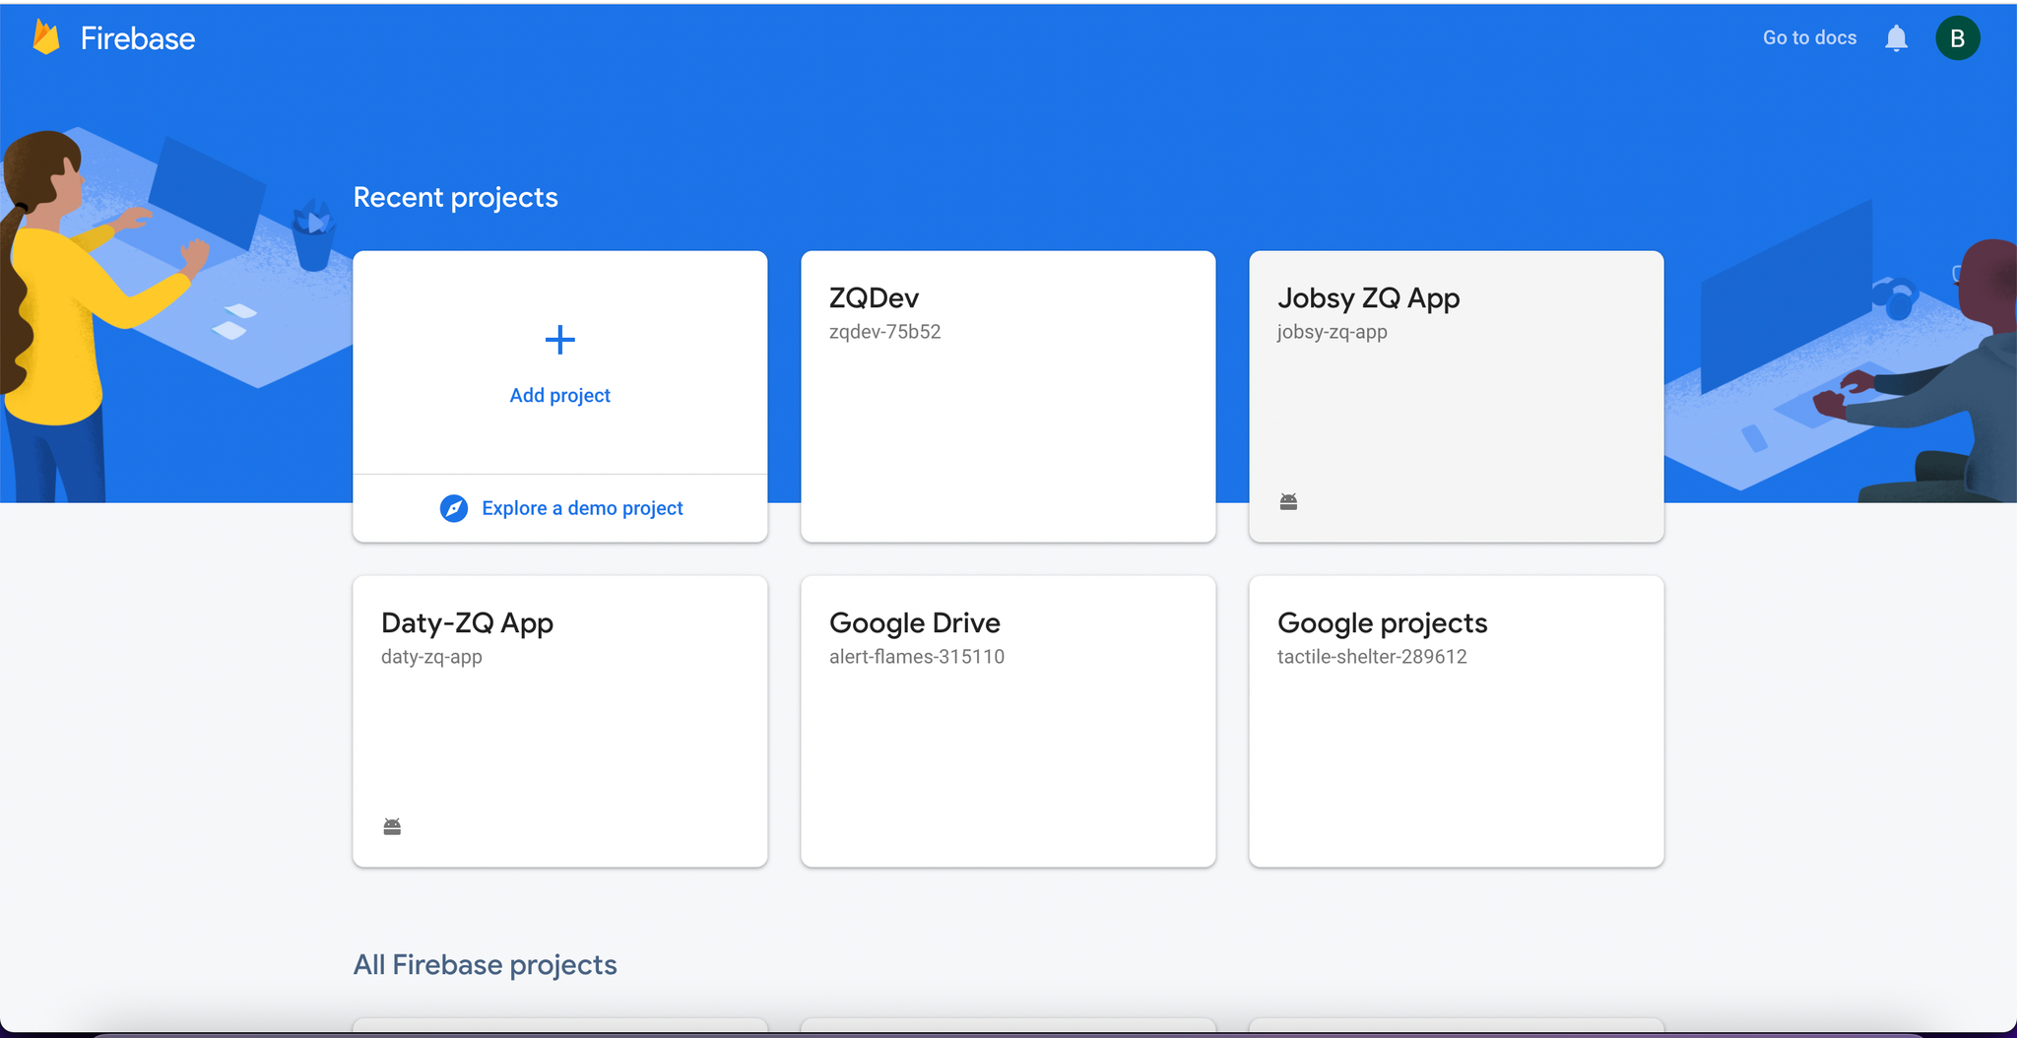Open the ZQDev project card
The height and width of the screenshot is (1038, 2017).
(x=1008, y=396)
